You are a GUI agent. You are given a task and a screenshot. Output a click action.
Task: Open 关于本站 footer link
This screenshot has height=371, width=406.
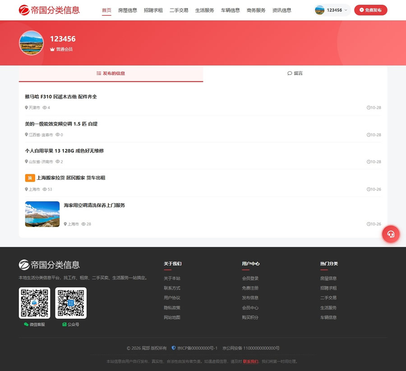(x=172, y=278)
